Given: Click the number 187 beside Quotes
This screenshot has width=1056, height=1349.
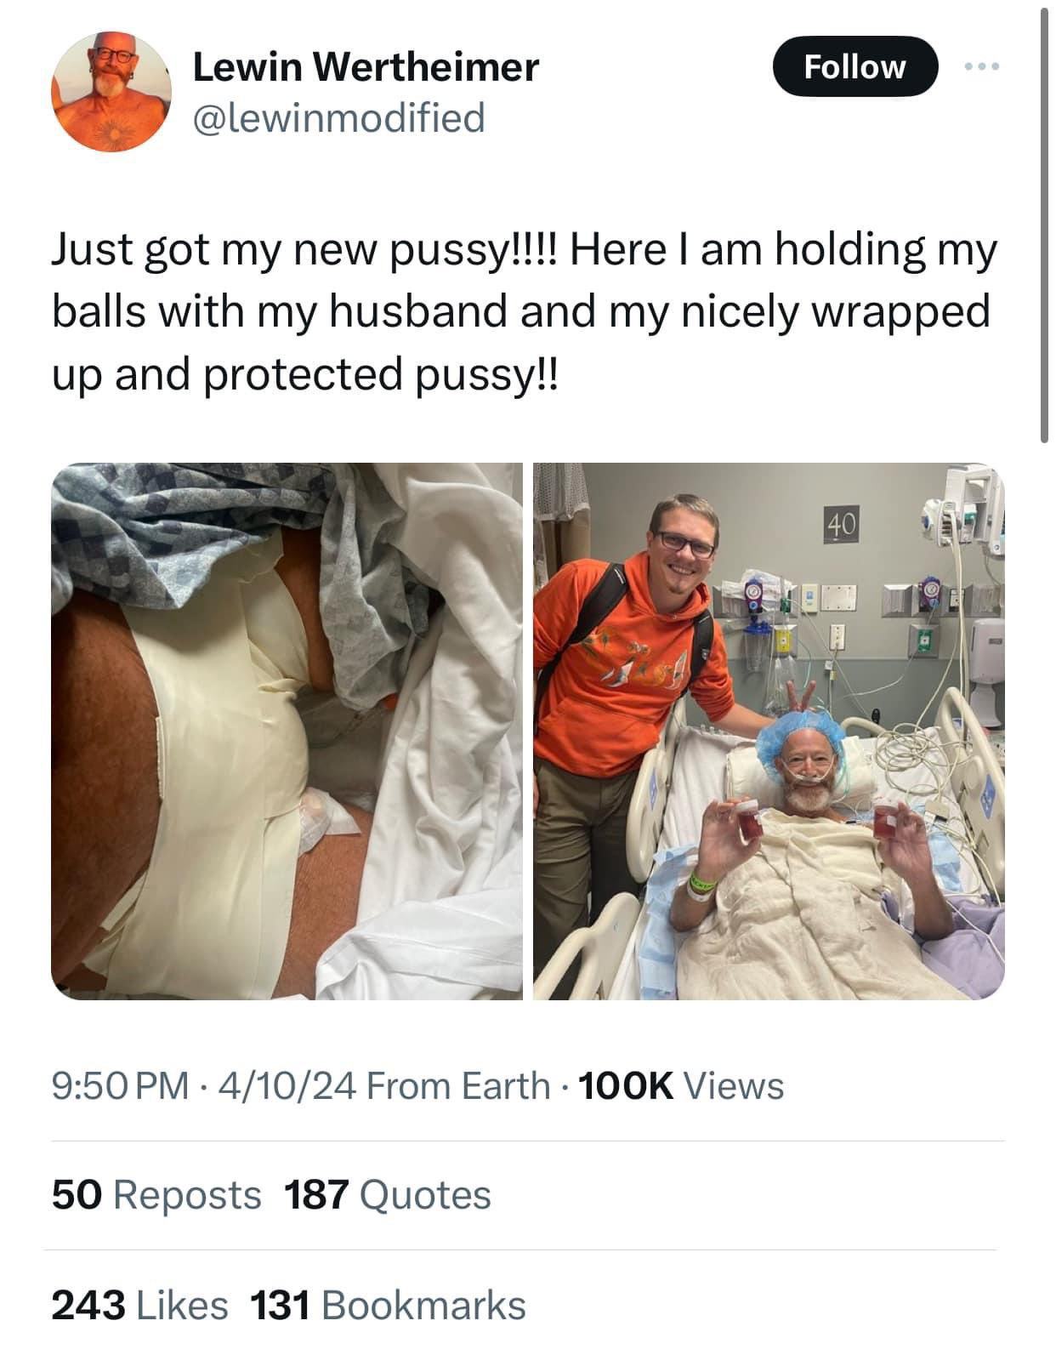Looking at the screenshot, I should pyautogui.click(x=316, y=1194).
